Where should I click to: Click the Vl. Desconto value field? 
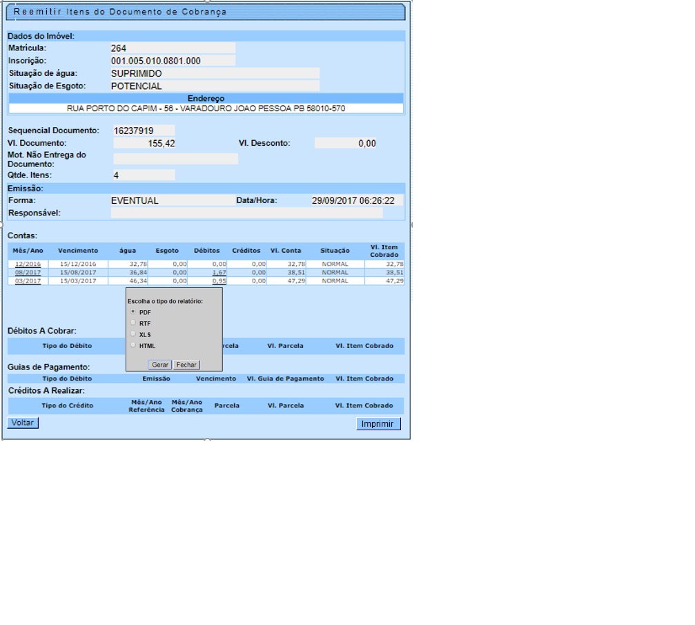point(345,143)
